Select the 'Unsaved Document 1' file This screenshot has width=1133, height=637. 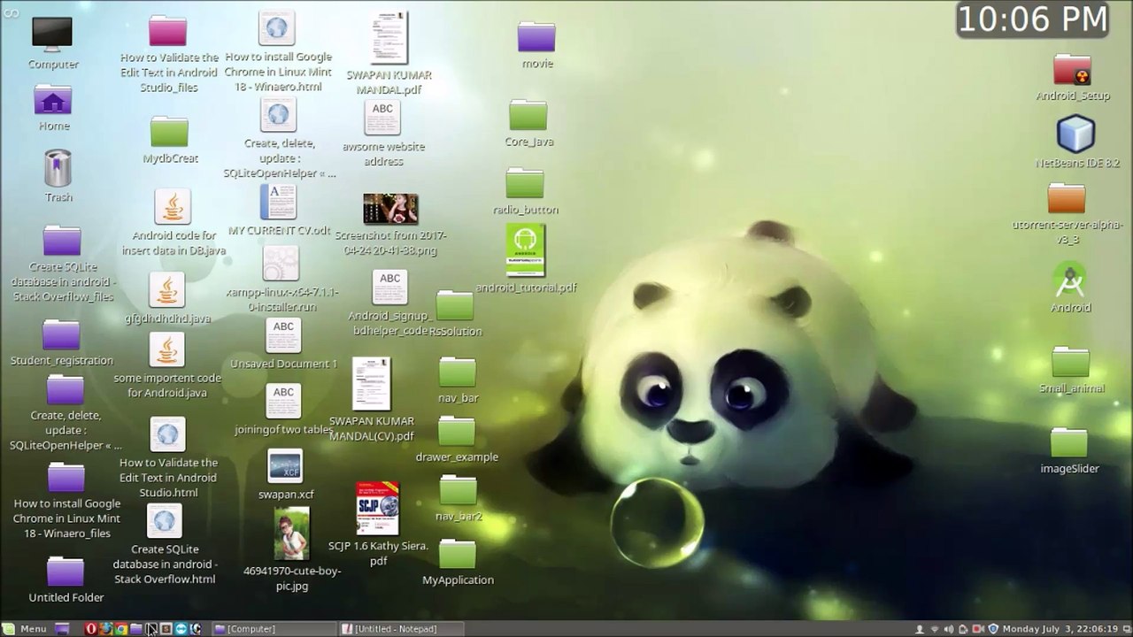pos(283,335)
